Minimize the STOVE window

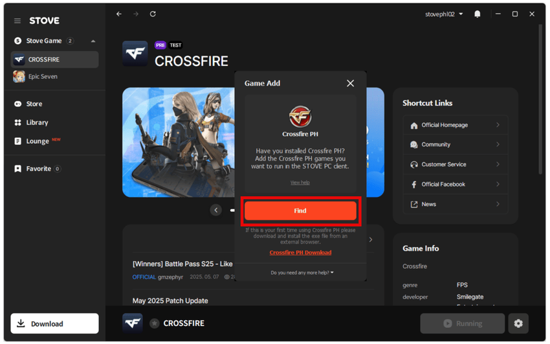coord(498,14)
